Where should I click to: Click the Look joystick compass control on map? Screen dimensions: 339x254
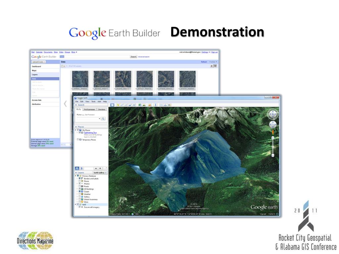273,114
